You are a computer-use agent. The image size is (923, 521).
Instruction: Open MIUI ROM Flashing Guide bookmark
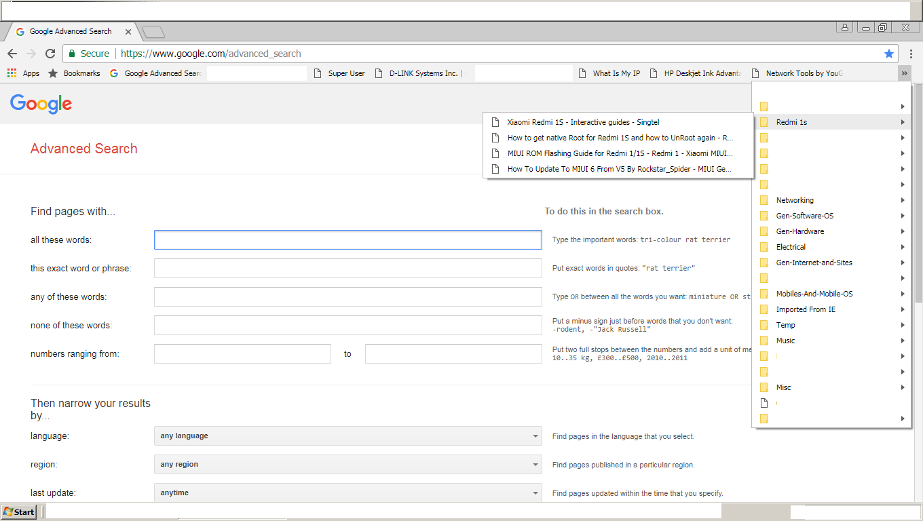618,153
